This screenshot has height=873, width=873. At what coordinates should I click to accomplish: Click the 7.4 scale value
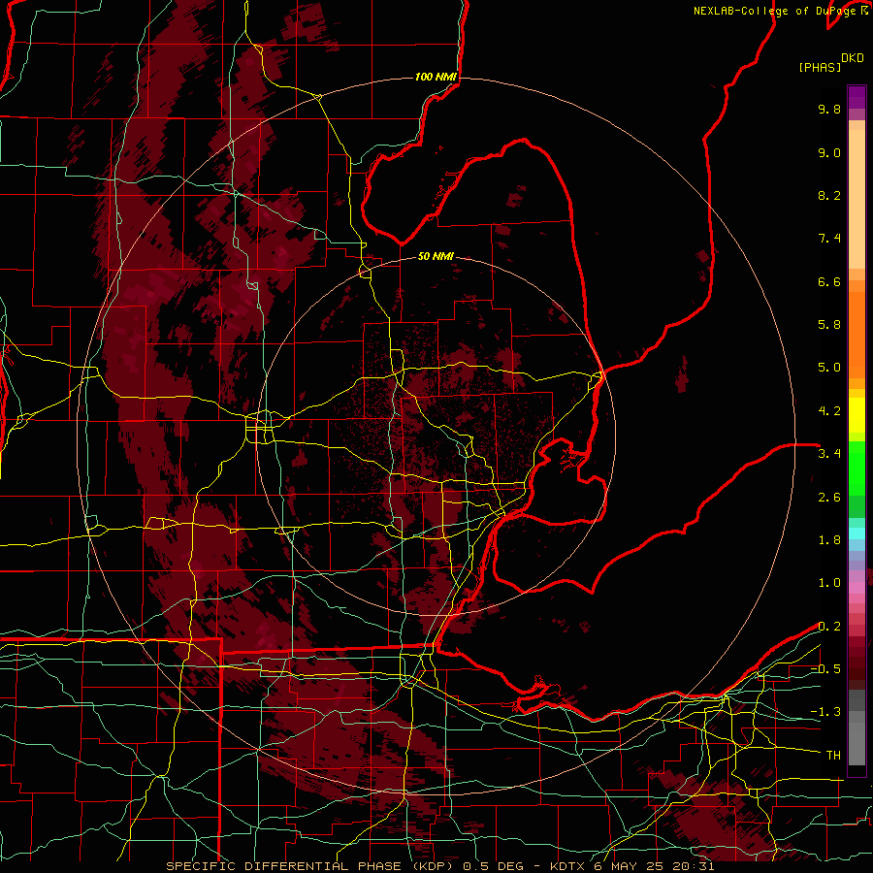point(829,239)
